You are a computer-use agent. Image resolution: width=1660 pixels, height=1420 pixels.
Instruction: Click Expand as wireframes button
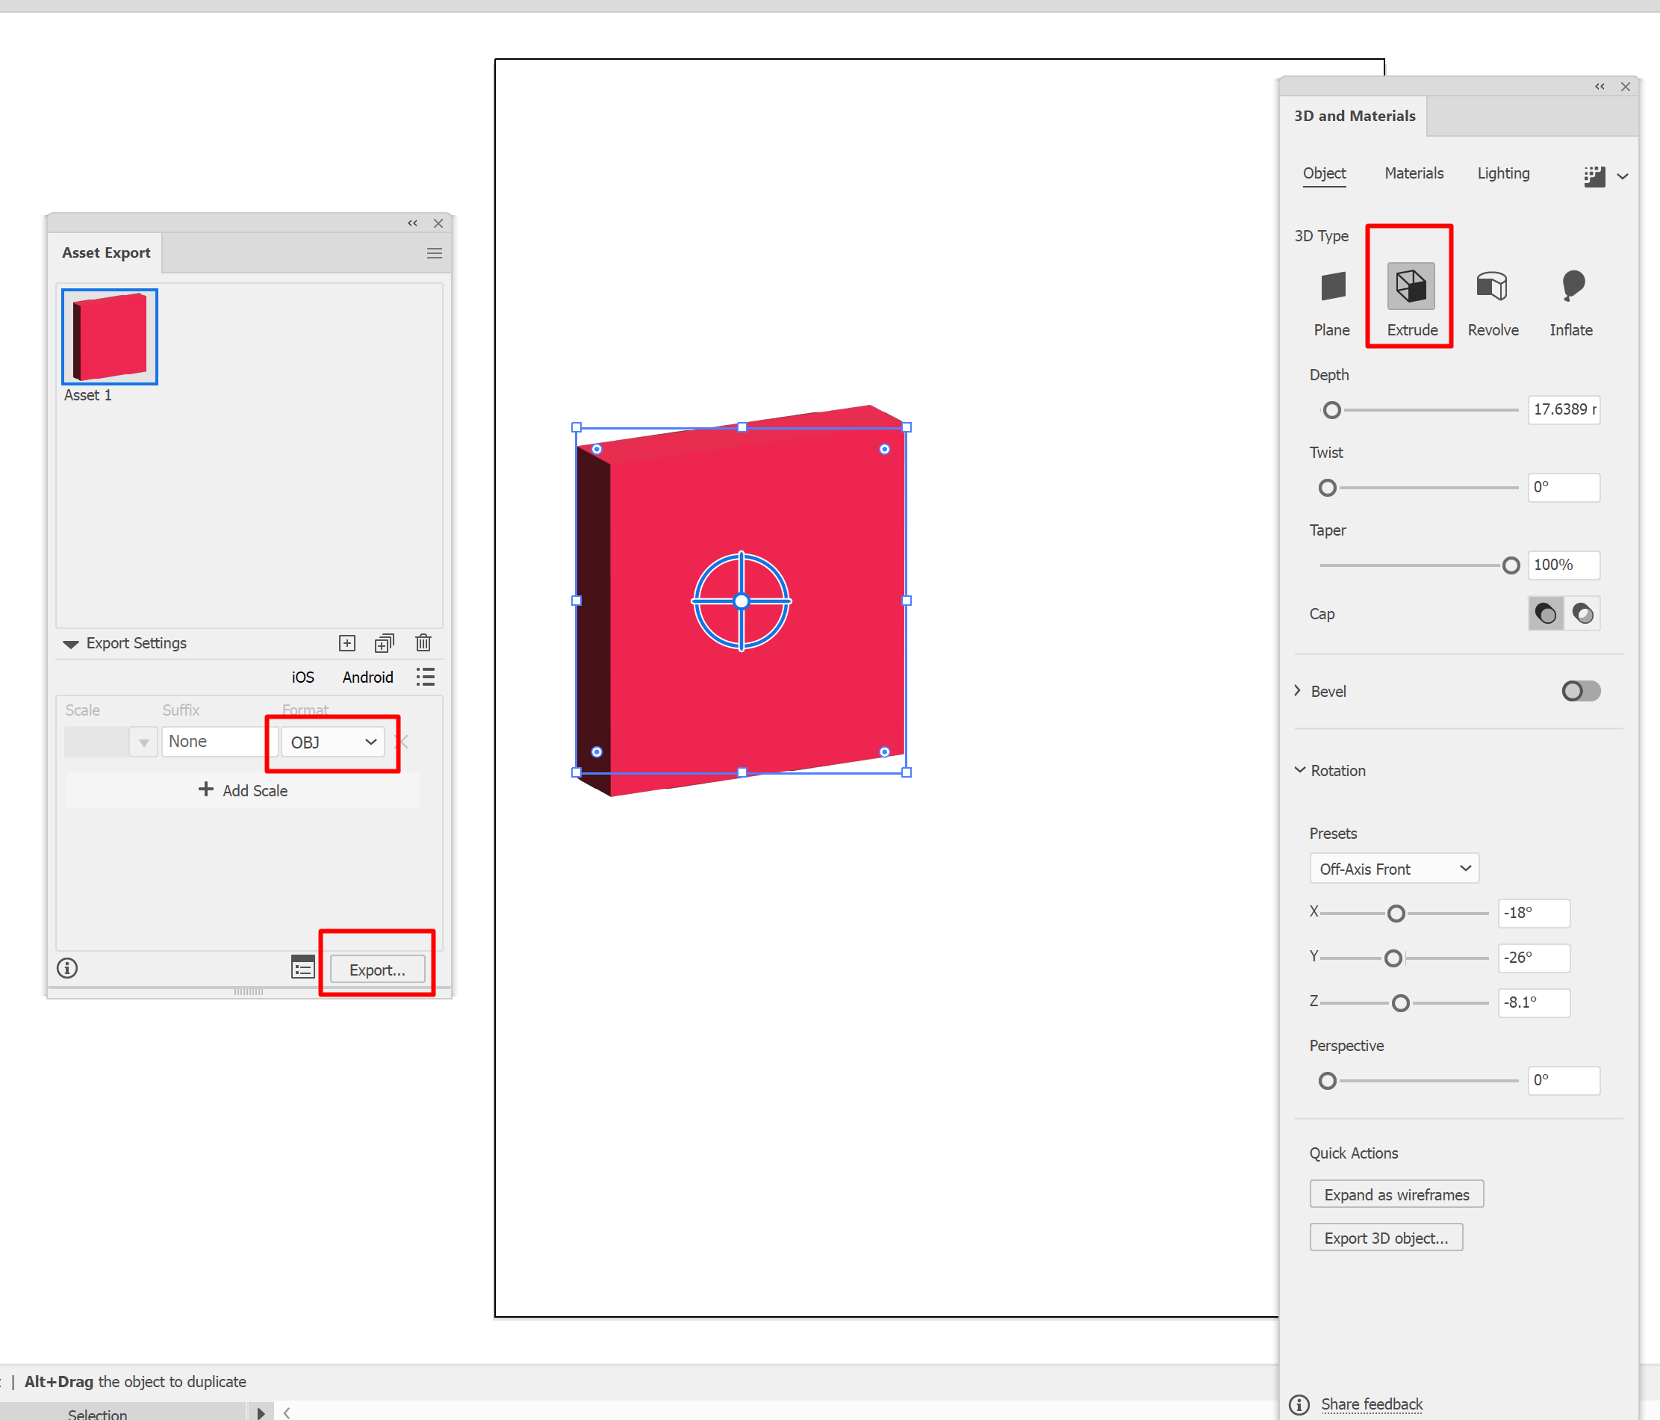click(1396, 1195)
